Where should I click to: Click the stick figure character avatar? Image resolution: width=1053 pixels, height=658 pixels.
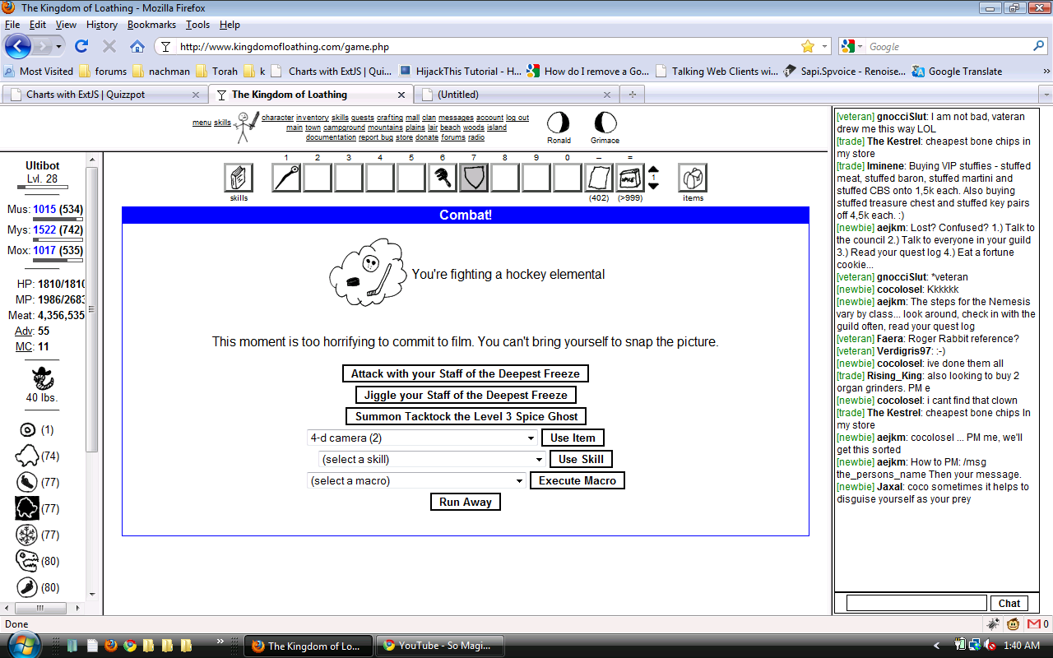245,127
